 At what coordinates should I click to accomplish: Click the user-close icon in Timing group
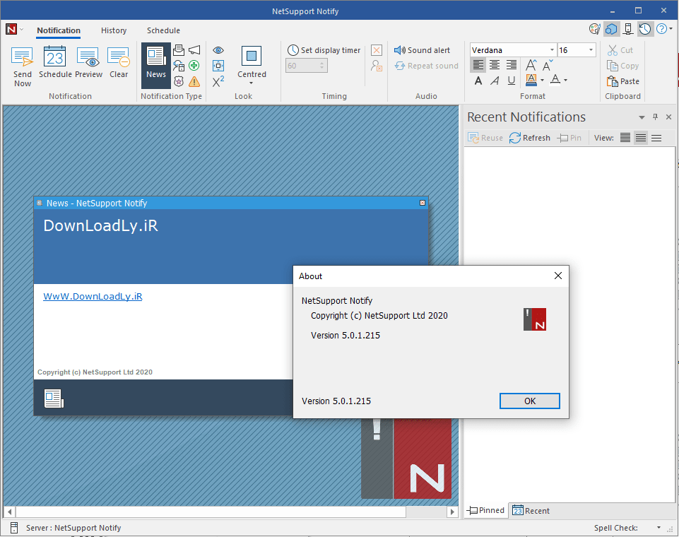click(377, 66)
